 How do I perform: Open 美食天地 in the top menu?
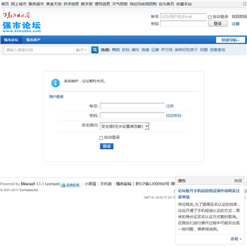tap(54, 4)
